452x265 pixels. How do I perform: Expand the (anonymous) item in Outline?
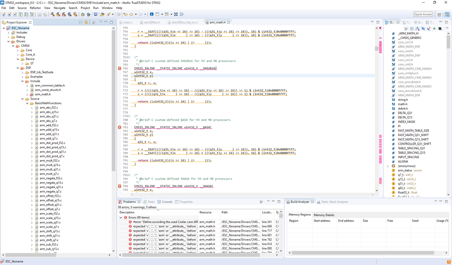(x=388, y=166)
